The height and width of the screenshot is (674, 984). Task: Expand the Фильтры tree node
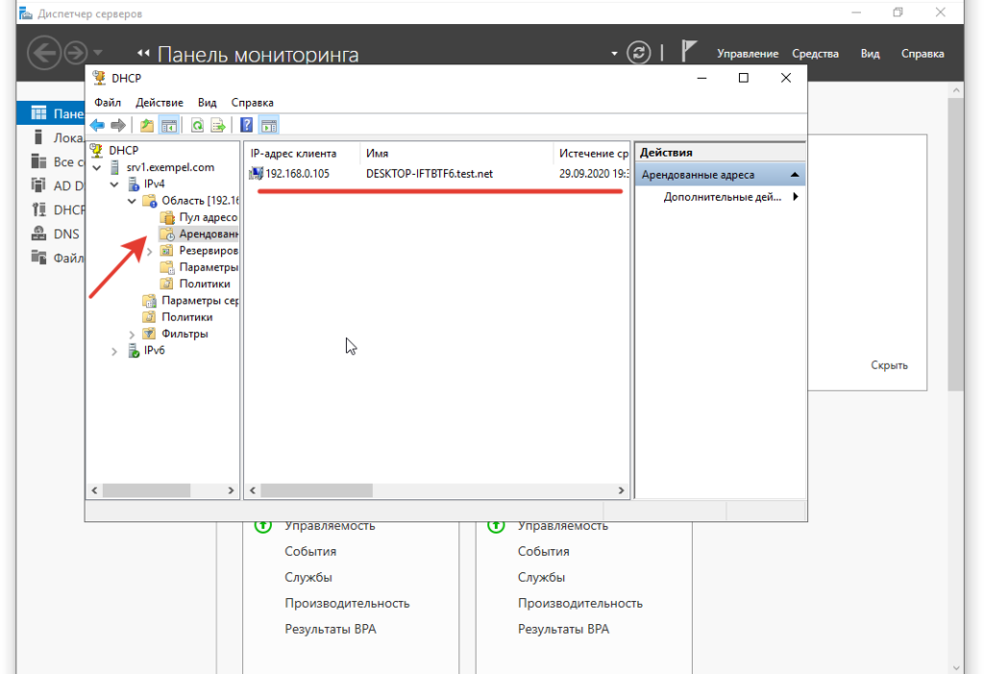[132, 334]
